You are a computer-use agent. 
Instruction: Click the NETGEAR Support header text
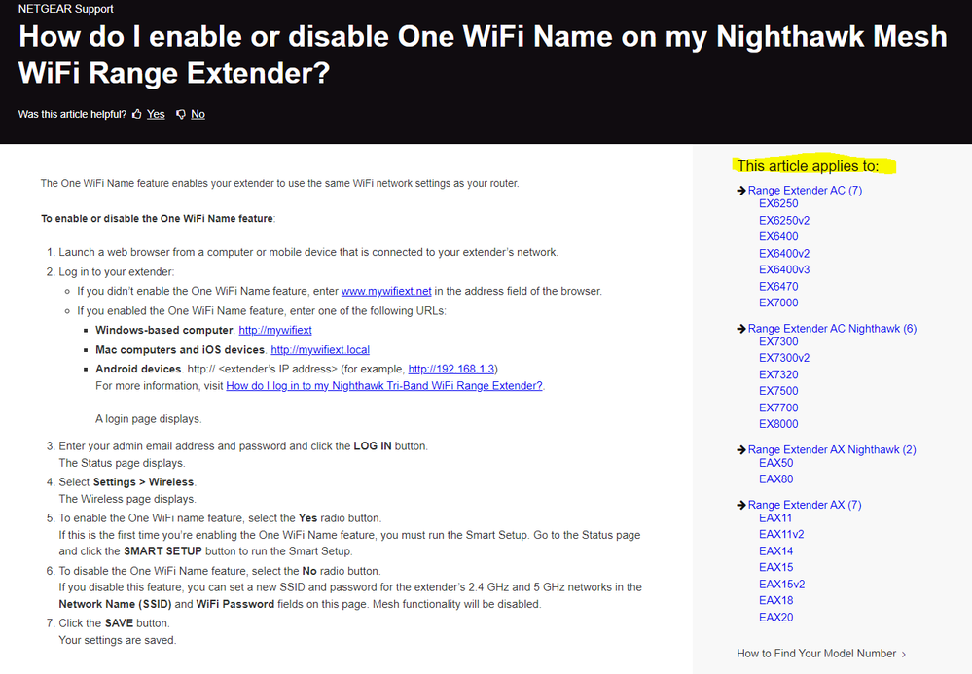click(x=66, y=9)
